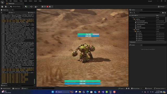Collapse the base_01 folder
The image size is (167, 94).
point(134,31)
